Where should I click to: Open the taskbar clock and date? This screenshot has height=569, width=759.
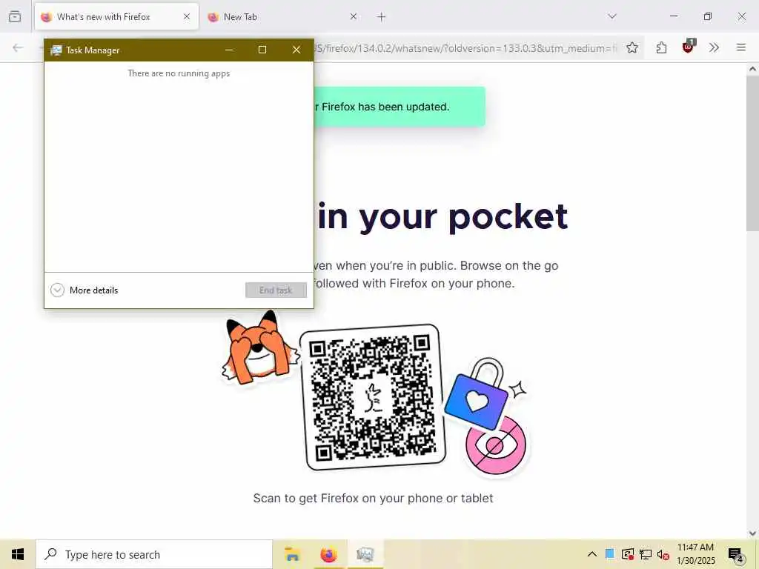695,554
